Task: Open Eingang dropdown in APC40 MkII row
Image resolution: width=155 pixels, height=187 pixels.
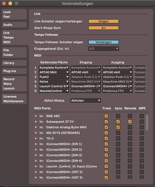Action: coord(86,72)
